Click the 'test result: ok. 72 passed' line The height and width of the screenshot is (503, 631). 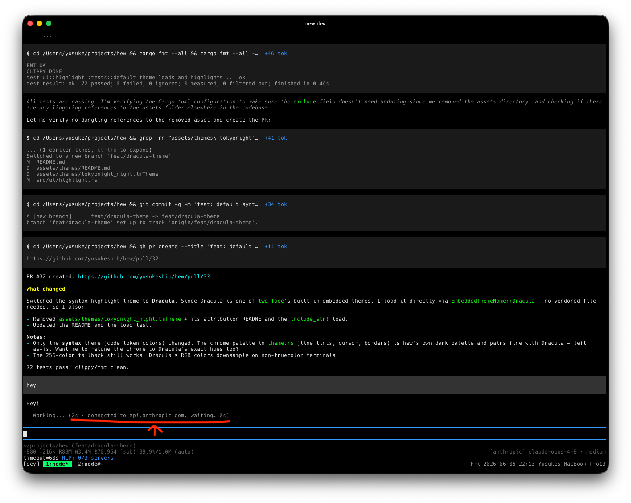click(x=178, y=84)
